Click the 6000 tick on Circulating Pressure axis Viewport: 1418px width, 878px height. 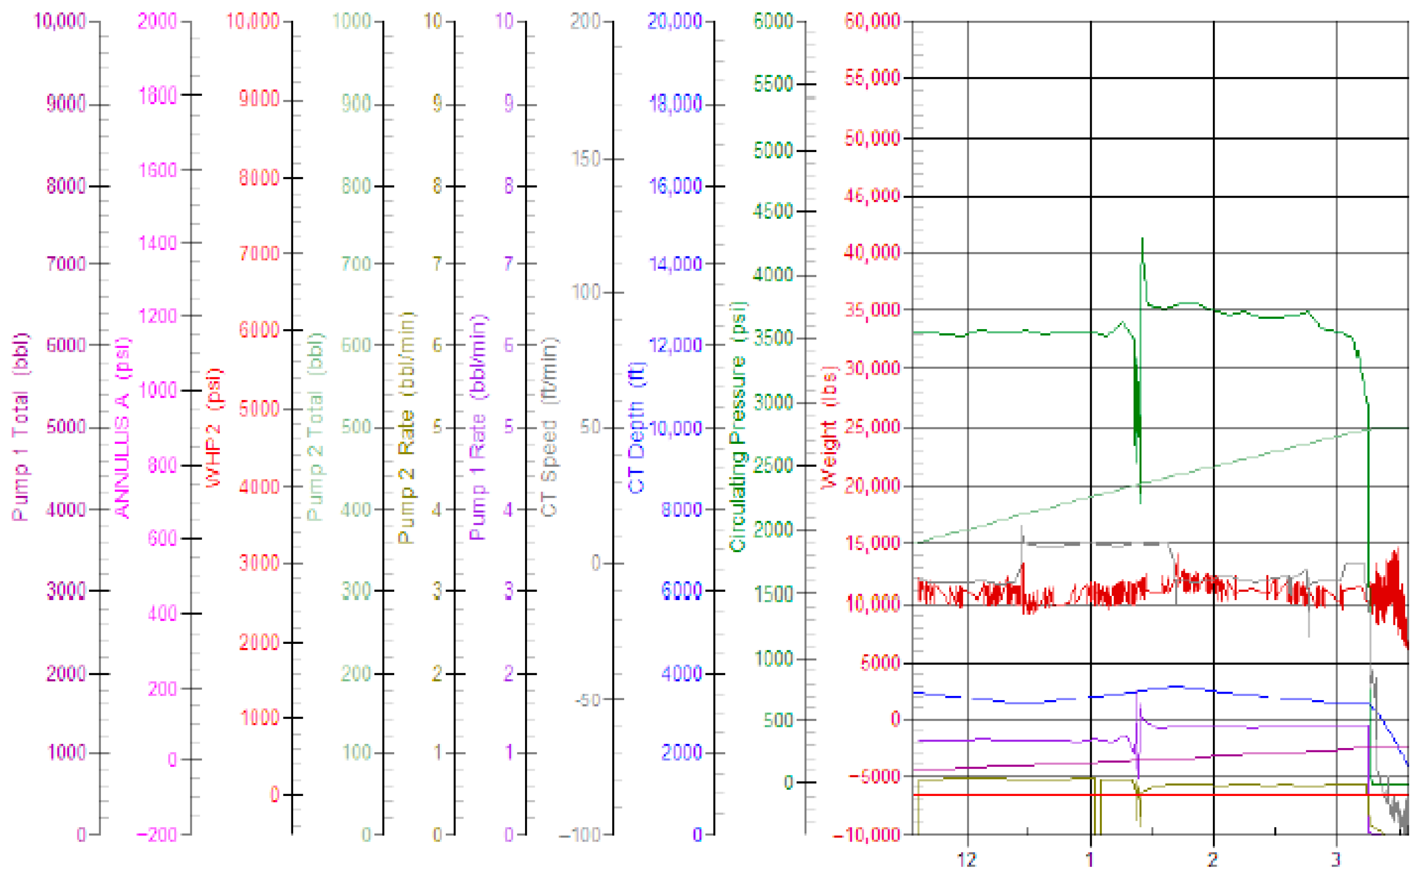[773, 22]
